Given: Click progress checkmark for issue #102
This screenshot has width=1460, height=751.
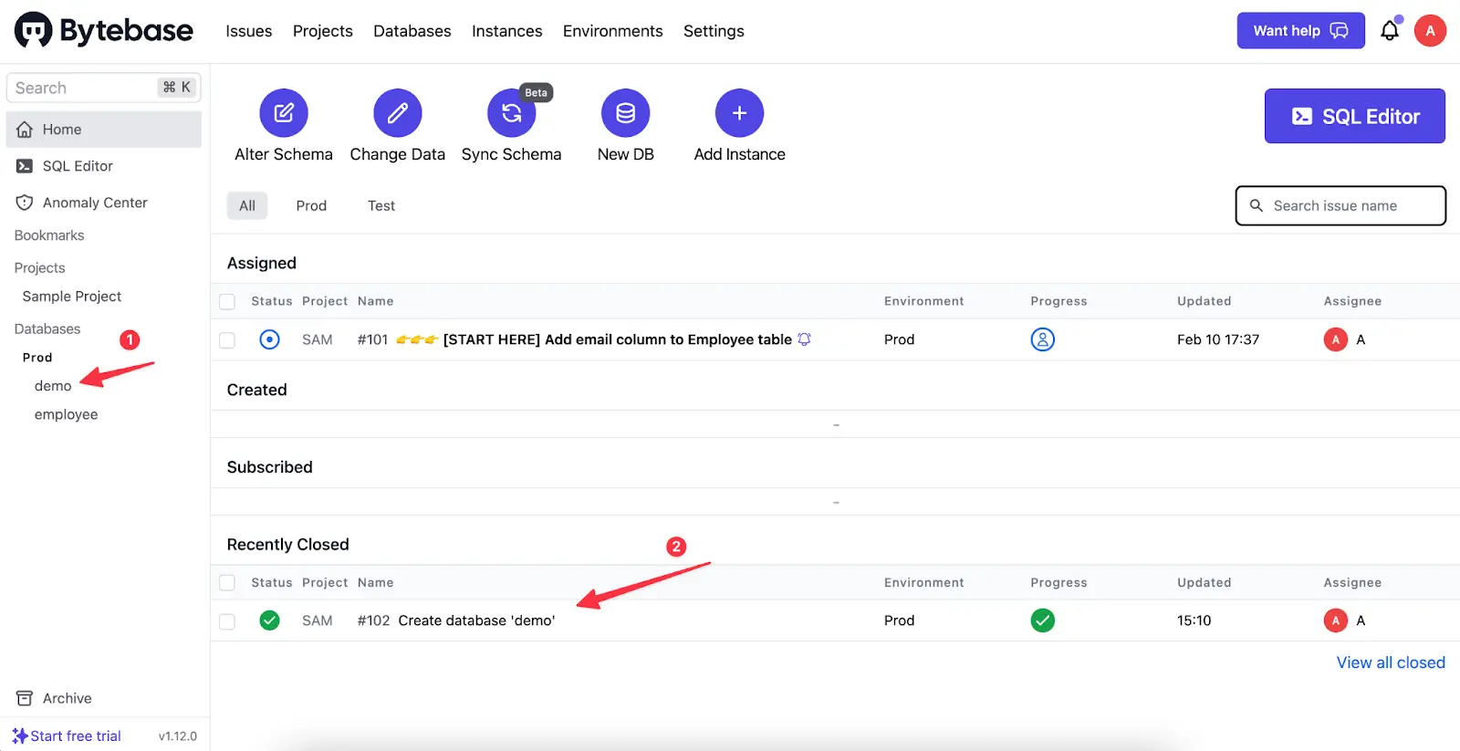Looking at the screenshot, I should 1043,621.
